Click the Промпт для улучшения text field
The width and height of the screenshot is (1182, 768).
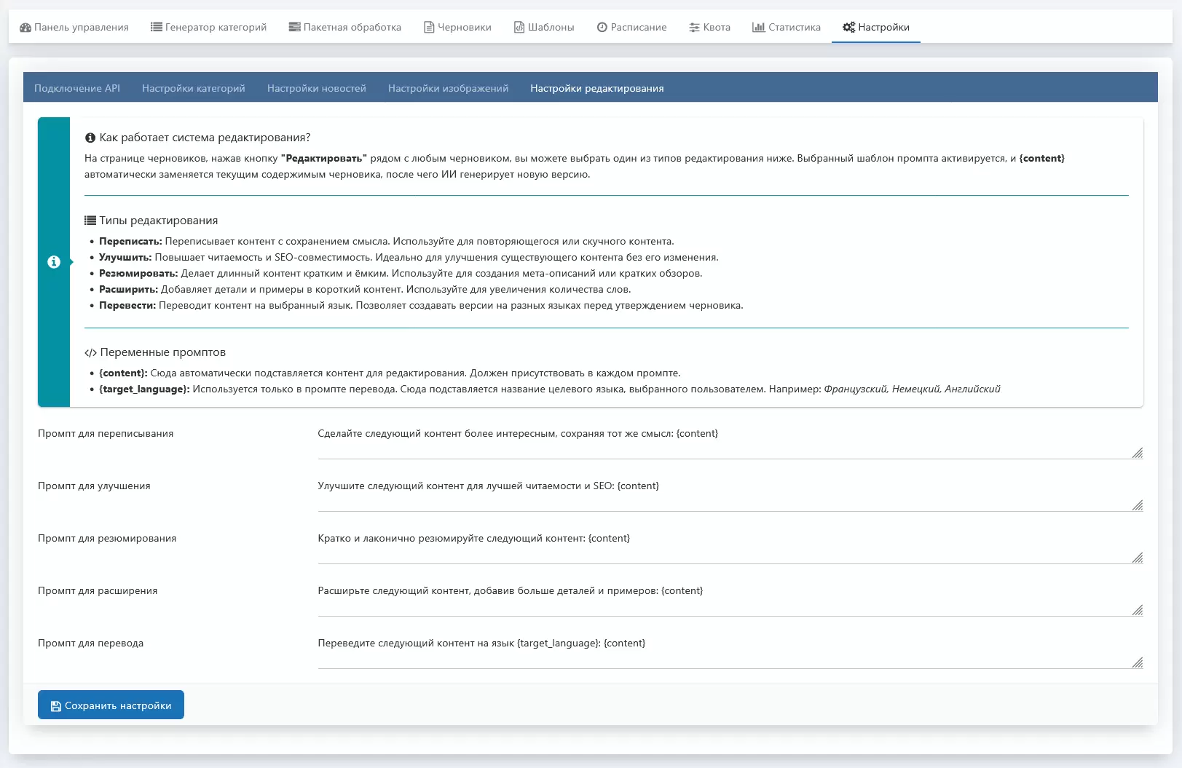click(728, 493)
